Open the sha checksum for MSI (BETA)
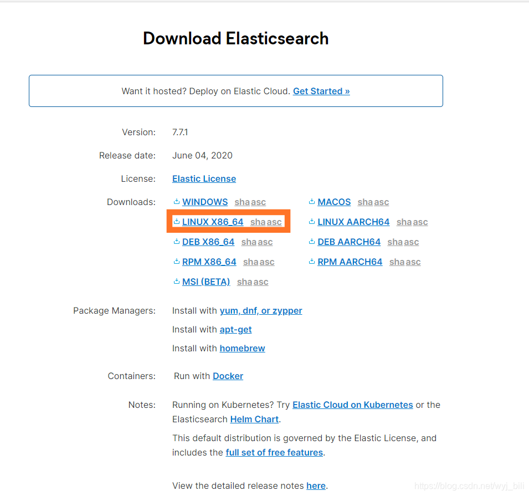This screenshot has height=496, width=529. [x=245, y=282]
